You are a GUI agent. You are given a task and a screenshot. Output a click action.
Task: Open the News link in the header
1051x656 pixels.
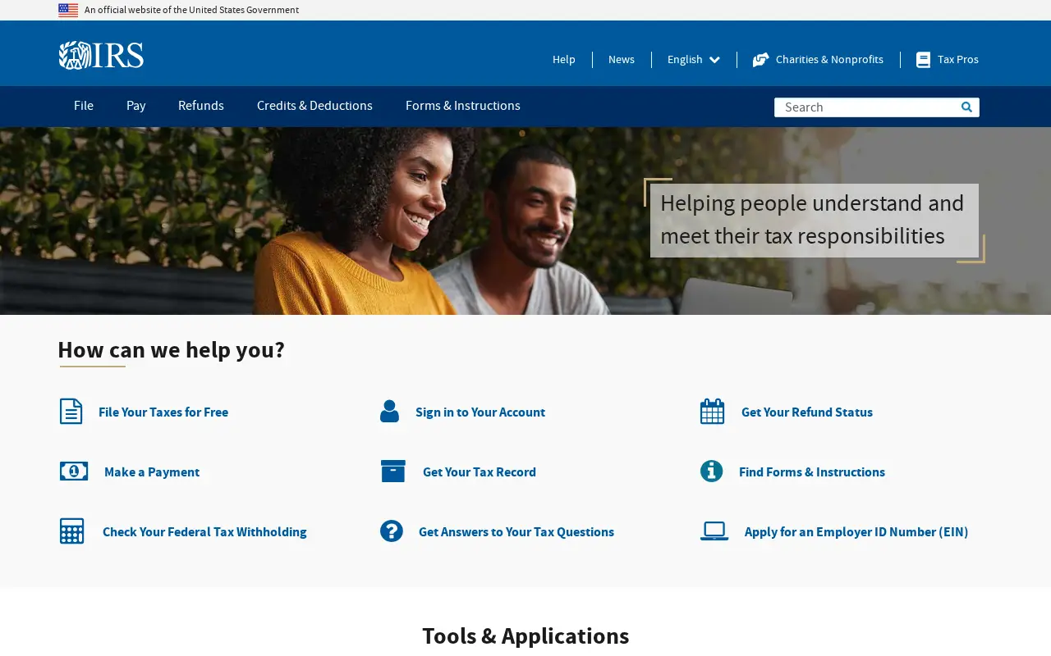coord(622,60)
